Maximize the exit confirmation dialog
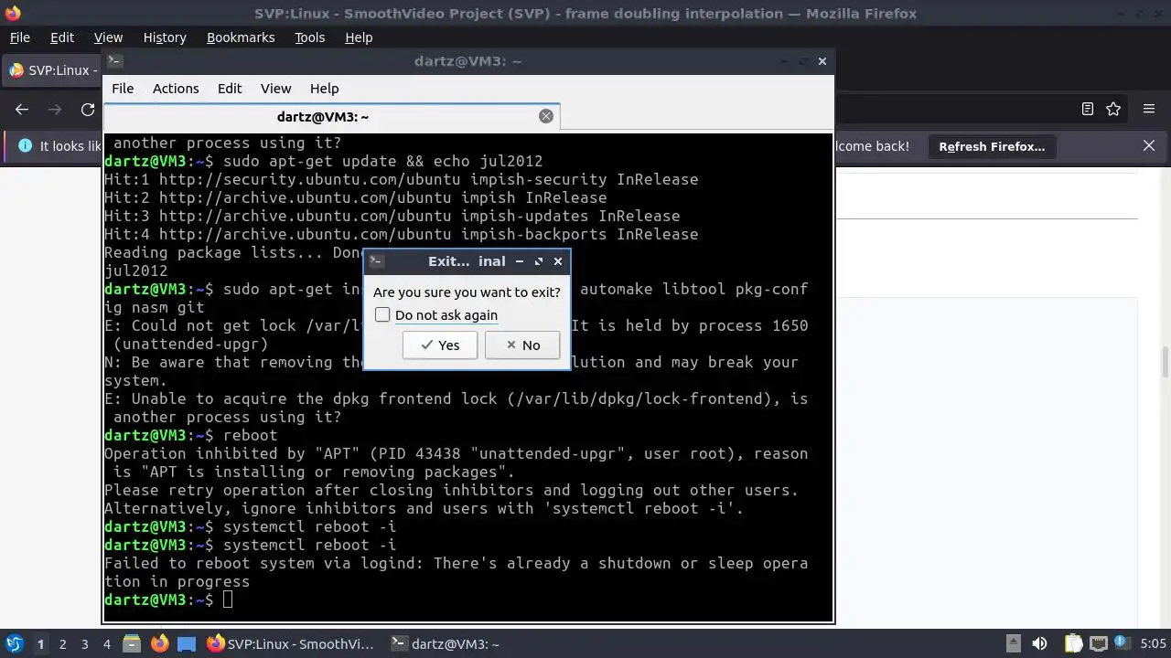This screenshot has height=658, width=1171. 539,261
